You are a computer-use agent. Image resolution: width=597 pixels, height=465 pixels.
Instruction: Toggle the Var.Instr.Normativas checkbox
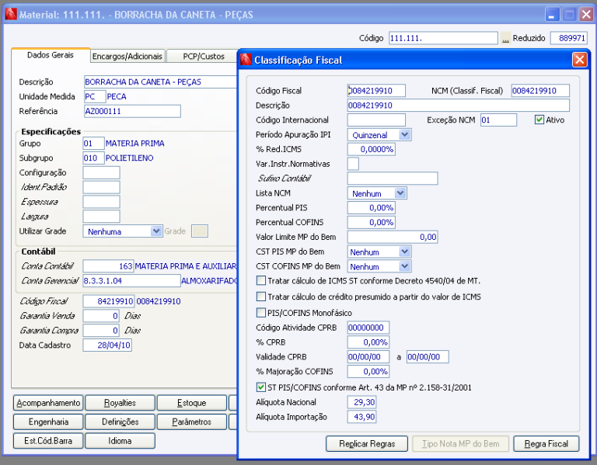(353, 164)
